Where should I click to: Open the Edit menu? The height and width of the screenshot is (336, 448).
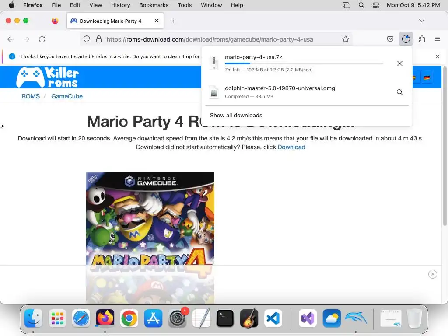(x=75, y=5)
